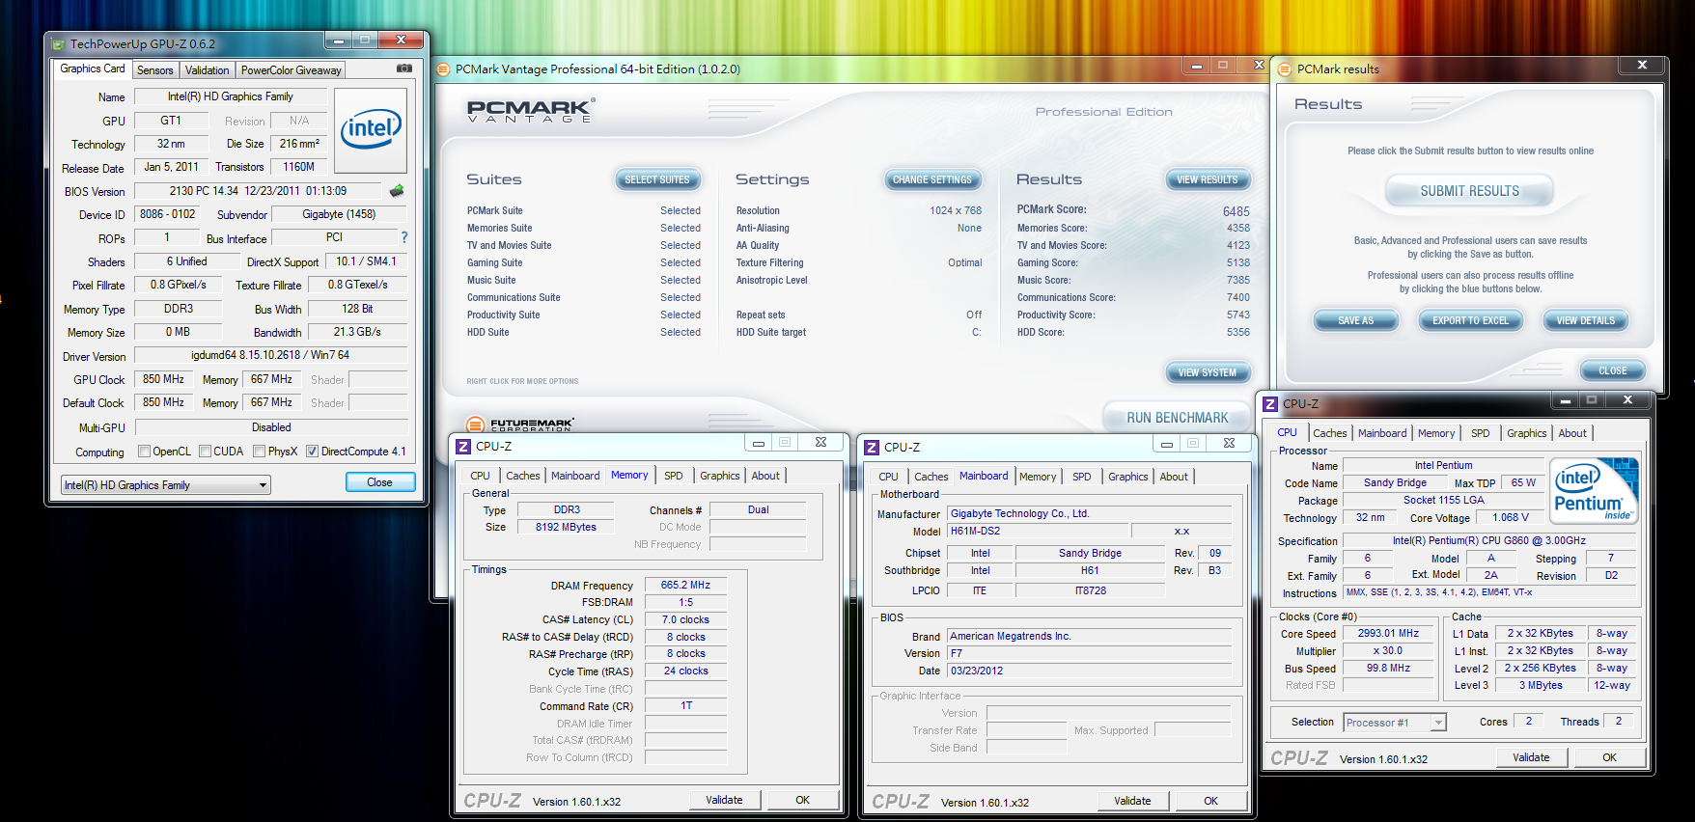
Task: Click the HDD Suite row
Action: tap(584, 332)
